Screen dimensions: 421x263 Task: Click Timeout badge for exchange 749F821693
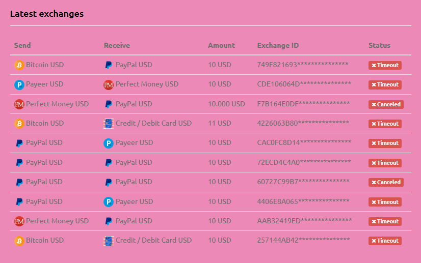[385, 65]
